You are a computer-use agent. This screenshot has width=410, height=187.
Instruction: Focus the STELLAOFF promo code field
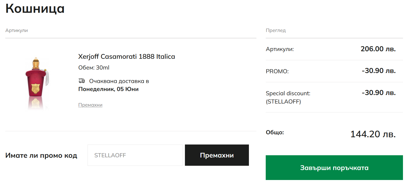point(135,155)
